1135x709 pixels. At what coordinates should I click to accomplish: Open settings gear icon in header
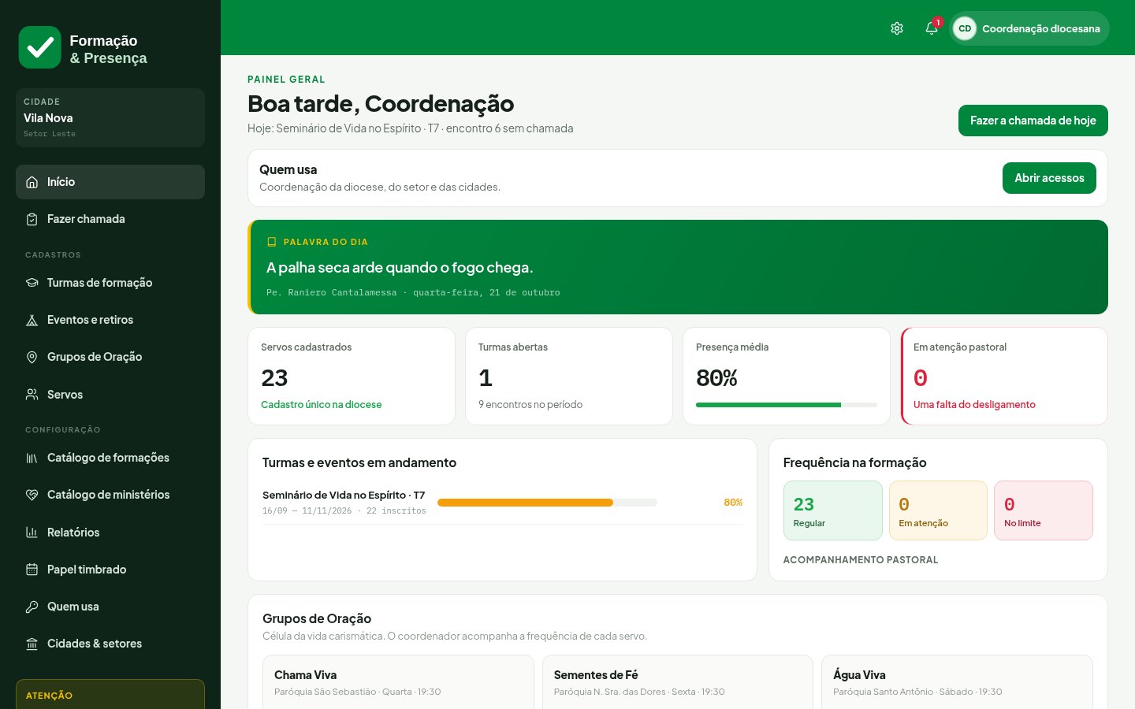click(x=897, y=28)
